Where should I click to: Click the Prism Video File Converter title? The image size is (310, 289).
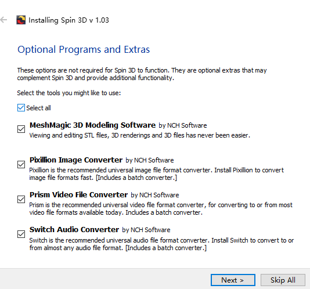click(78, 195)
